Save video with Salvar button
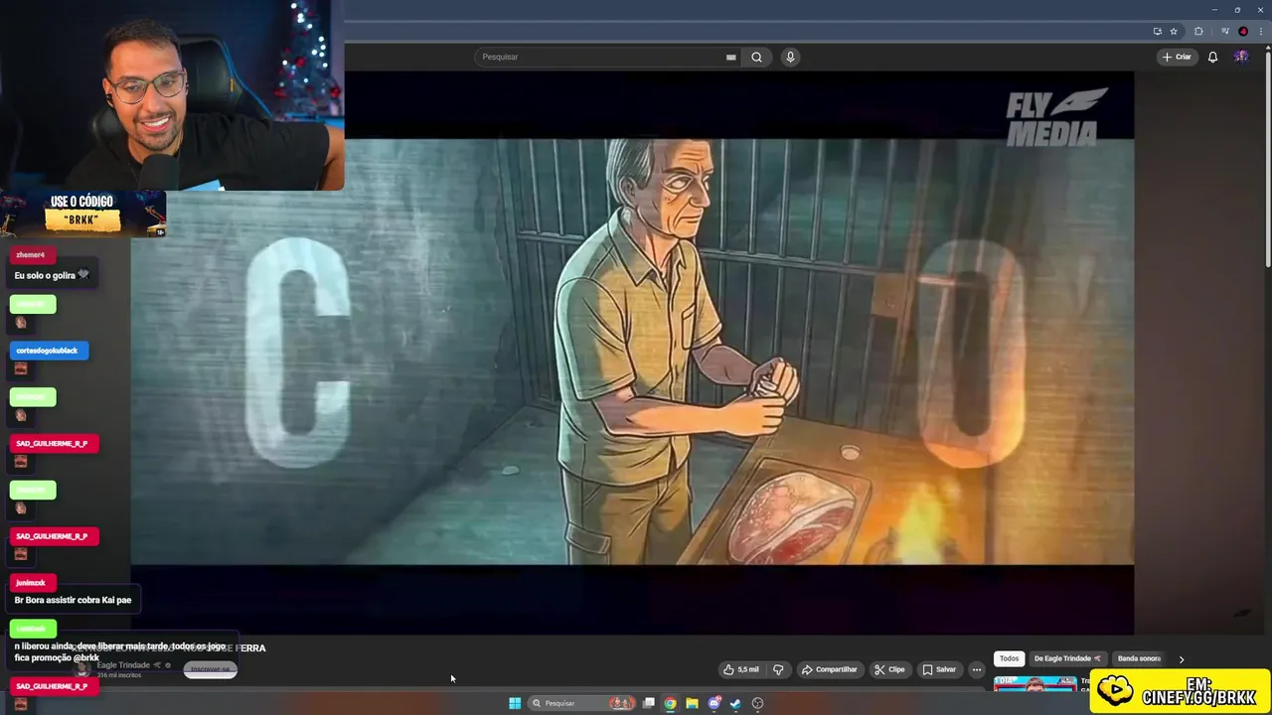 939,669
